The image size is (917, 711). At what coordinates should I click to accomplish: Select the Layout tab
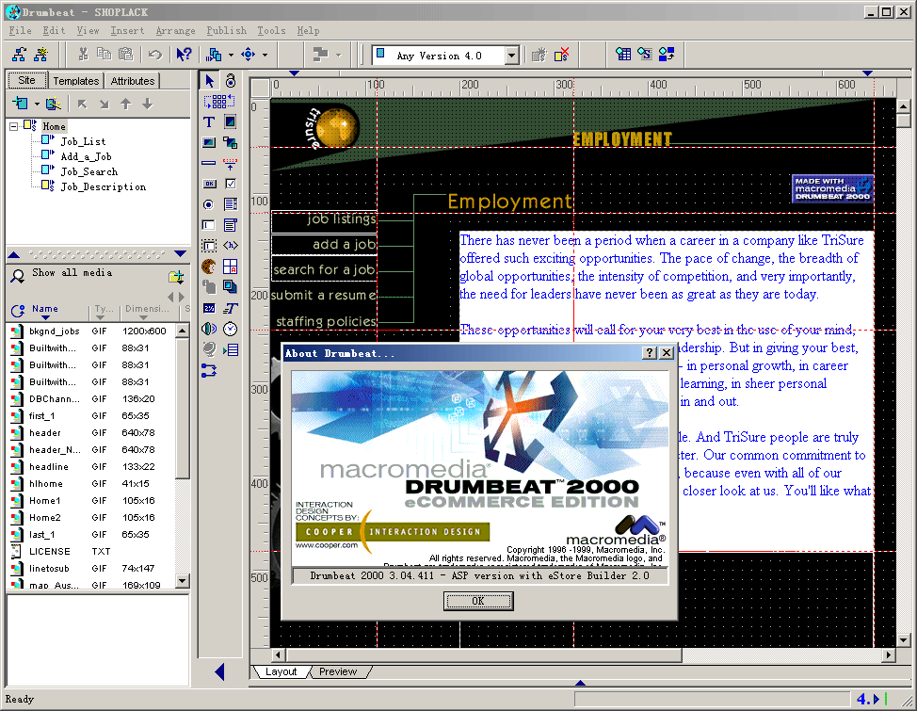[281, 671]
